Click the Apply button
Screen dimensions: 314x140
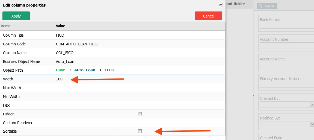click(x=16, y=16)
